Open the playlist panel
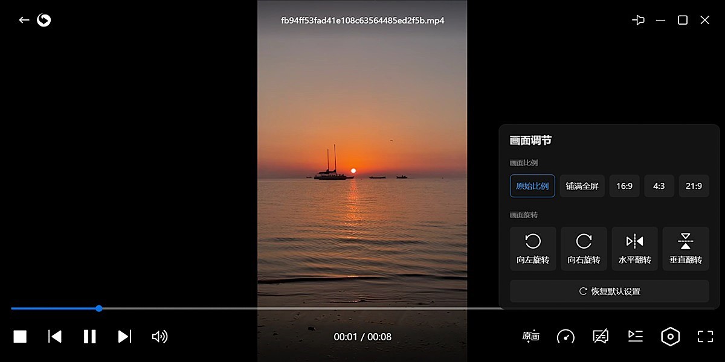The image size is (725, 362). point(635,336)
